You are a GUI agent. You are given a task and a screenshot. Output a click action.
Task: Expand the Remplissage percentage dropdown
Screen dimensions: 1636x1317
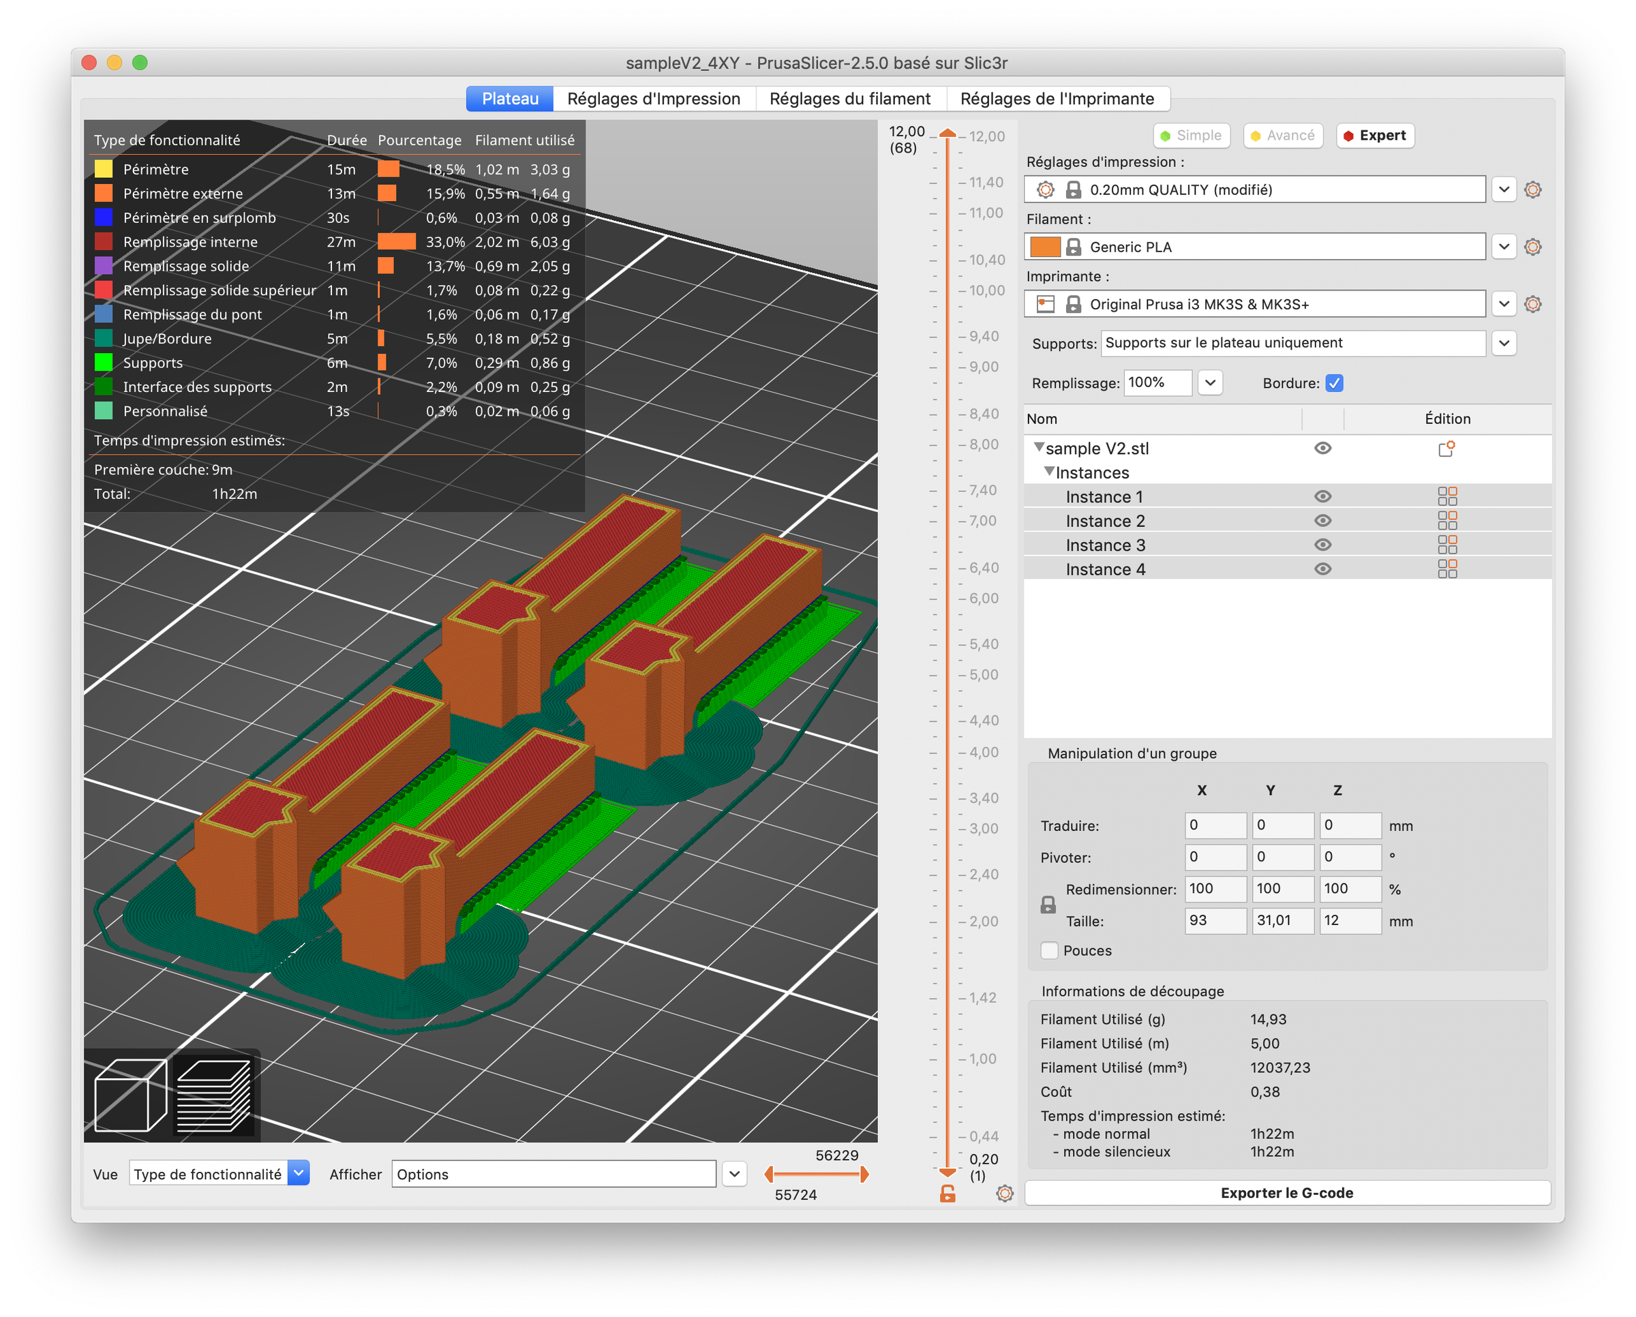pyautogui.click(x=1209, y=382)
